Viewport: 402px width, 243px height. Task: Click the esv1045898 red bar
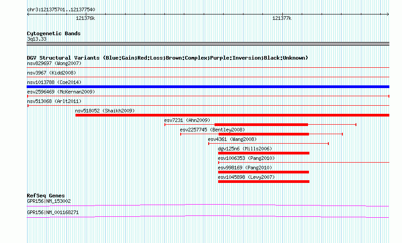click(264, 182)
